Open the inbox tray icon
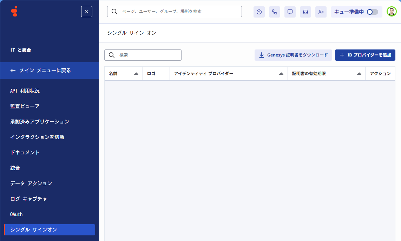 click(x=305, y=12)
